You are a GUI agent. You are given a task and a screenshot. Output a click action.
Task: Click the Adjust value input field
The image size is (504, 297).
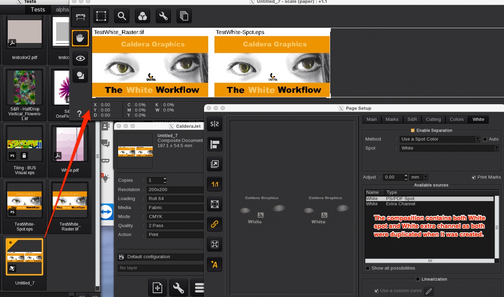coord(394,177)
